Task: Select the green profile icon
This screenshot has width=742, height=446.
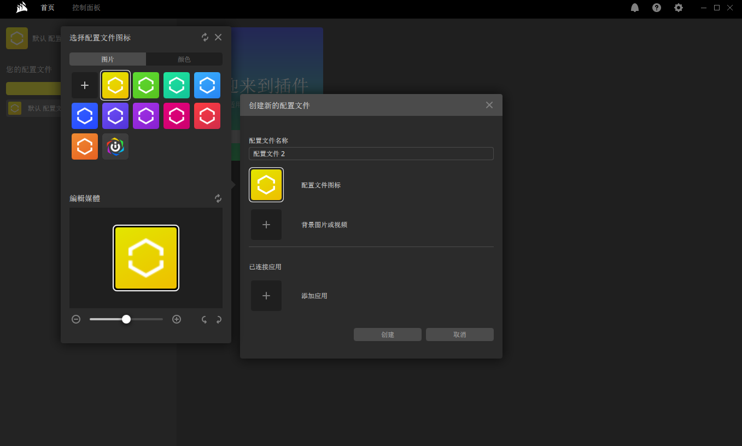Action: pos(146,85)
